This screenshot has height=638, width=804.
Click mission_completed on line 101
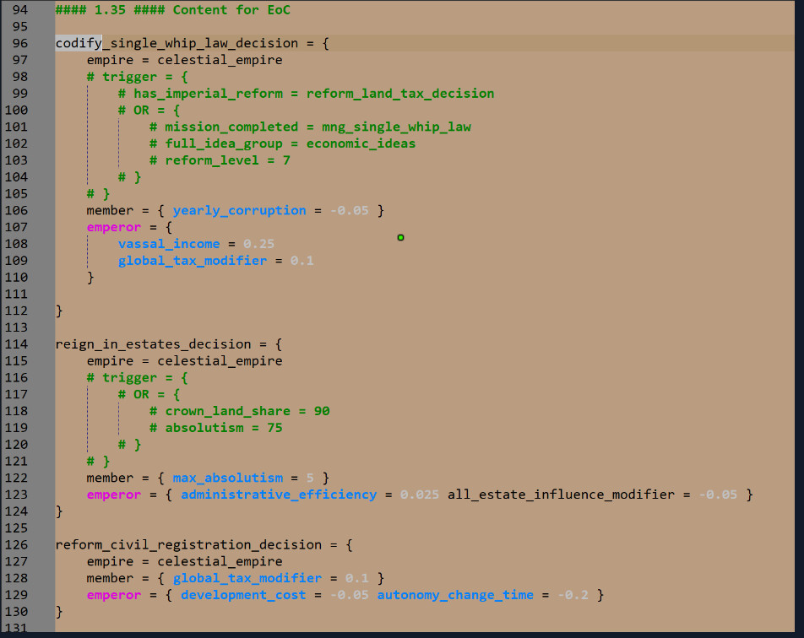point(231,127)
